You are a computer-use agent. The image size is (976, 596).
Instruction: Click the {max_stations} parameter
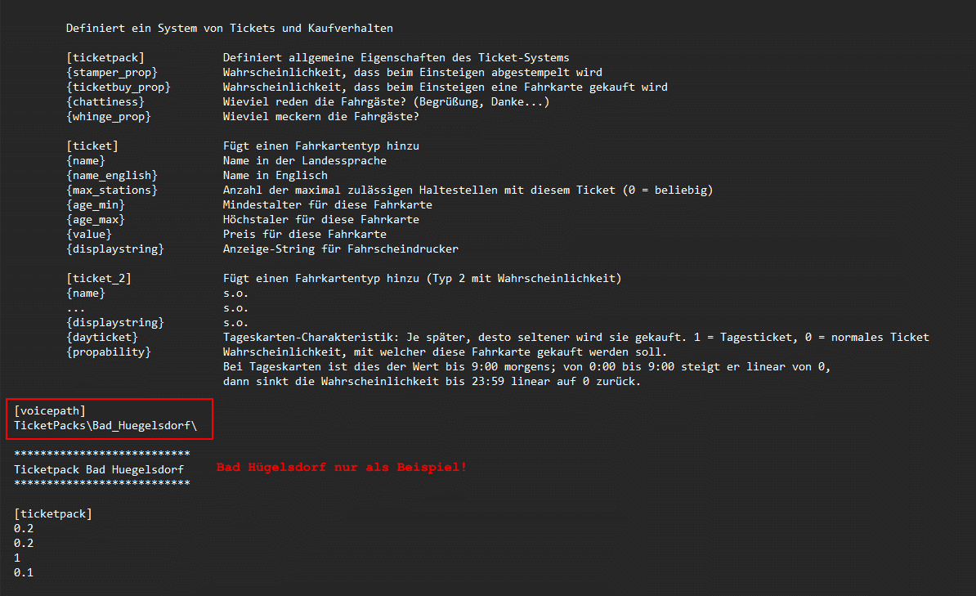pyautogui.click(x=112, y=190)
